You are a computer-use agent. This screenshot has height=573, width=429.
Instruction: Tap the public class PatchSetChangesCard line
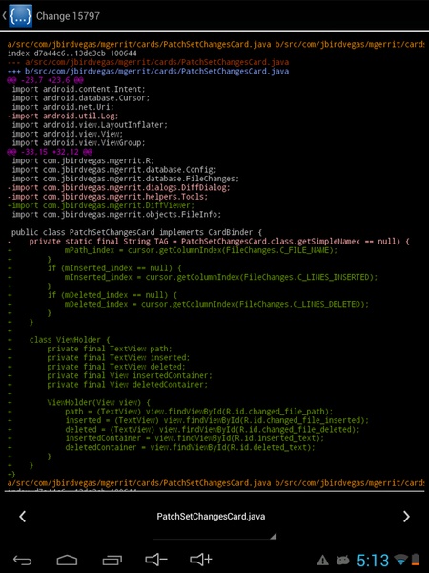tap(136, 232)
